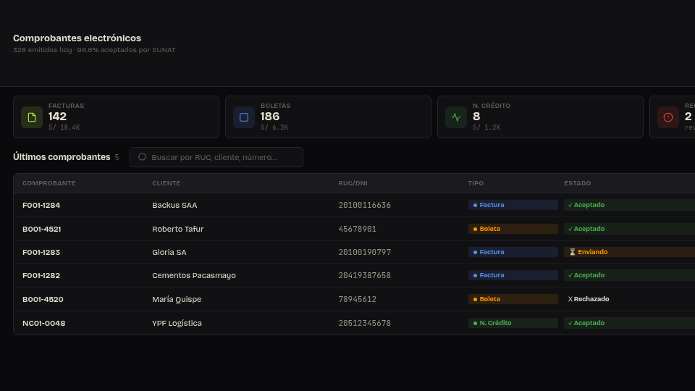Viewport: 695px width, 391px height.
Task: Focus the Buscar por RUC search field
Action: coord(216,157)
